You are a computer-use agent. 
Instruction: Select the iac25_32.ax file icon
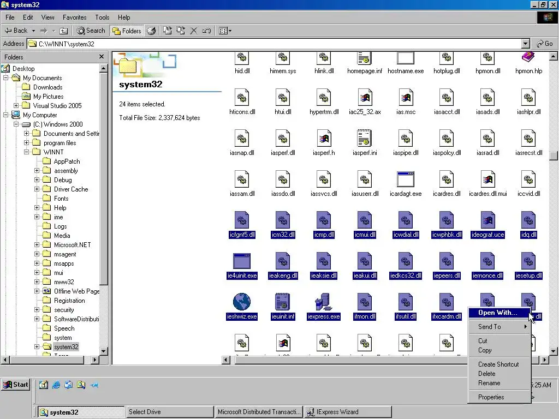tap(364, 97)
